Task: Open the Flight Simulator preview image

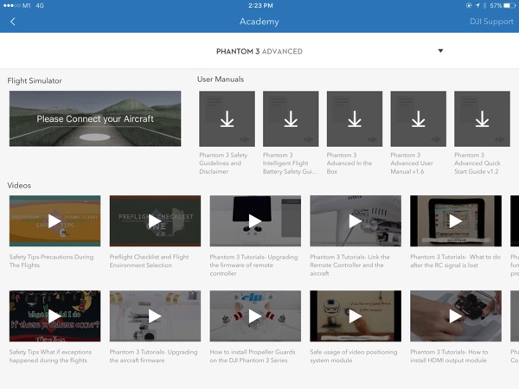Action: click(95, 118)
